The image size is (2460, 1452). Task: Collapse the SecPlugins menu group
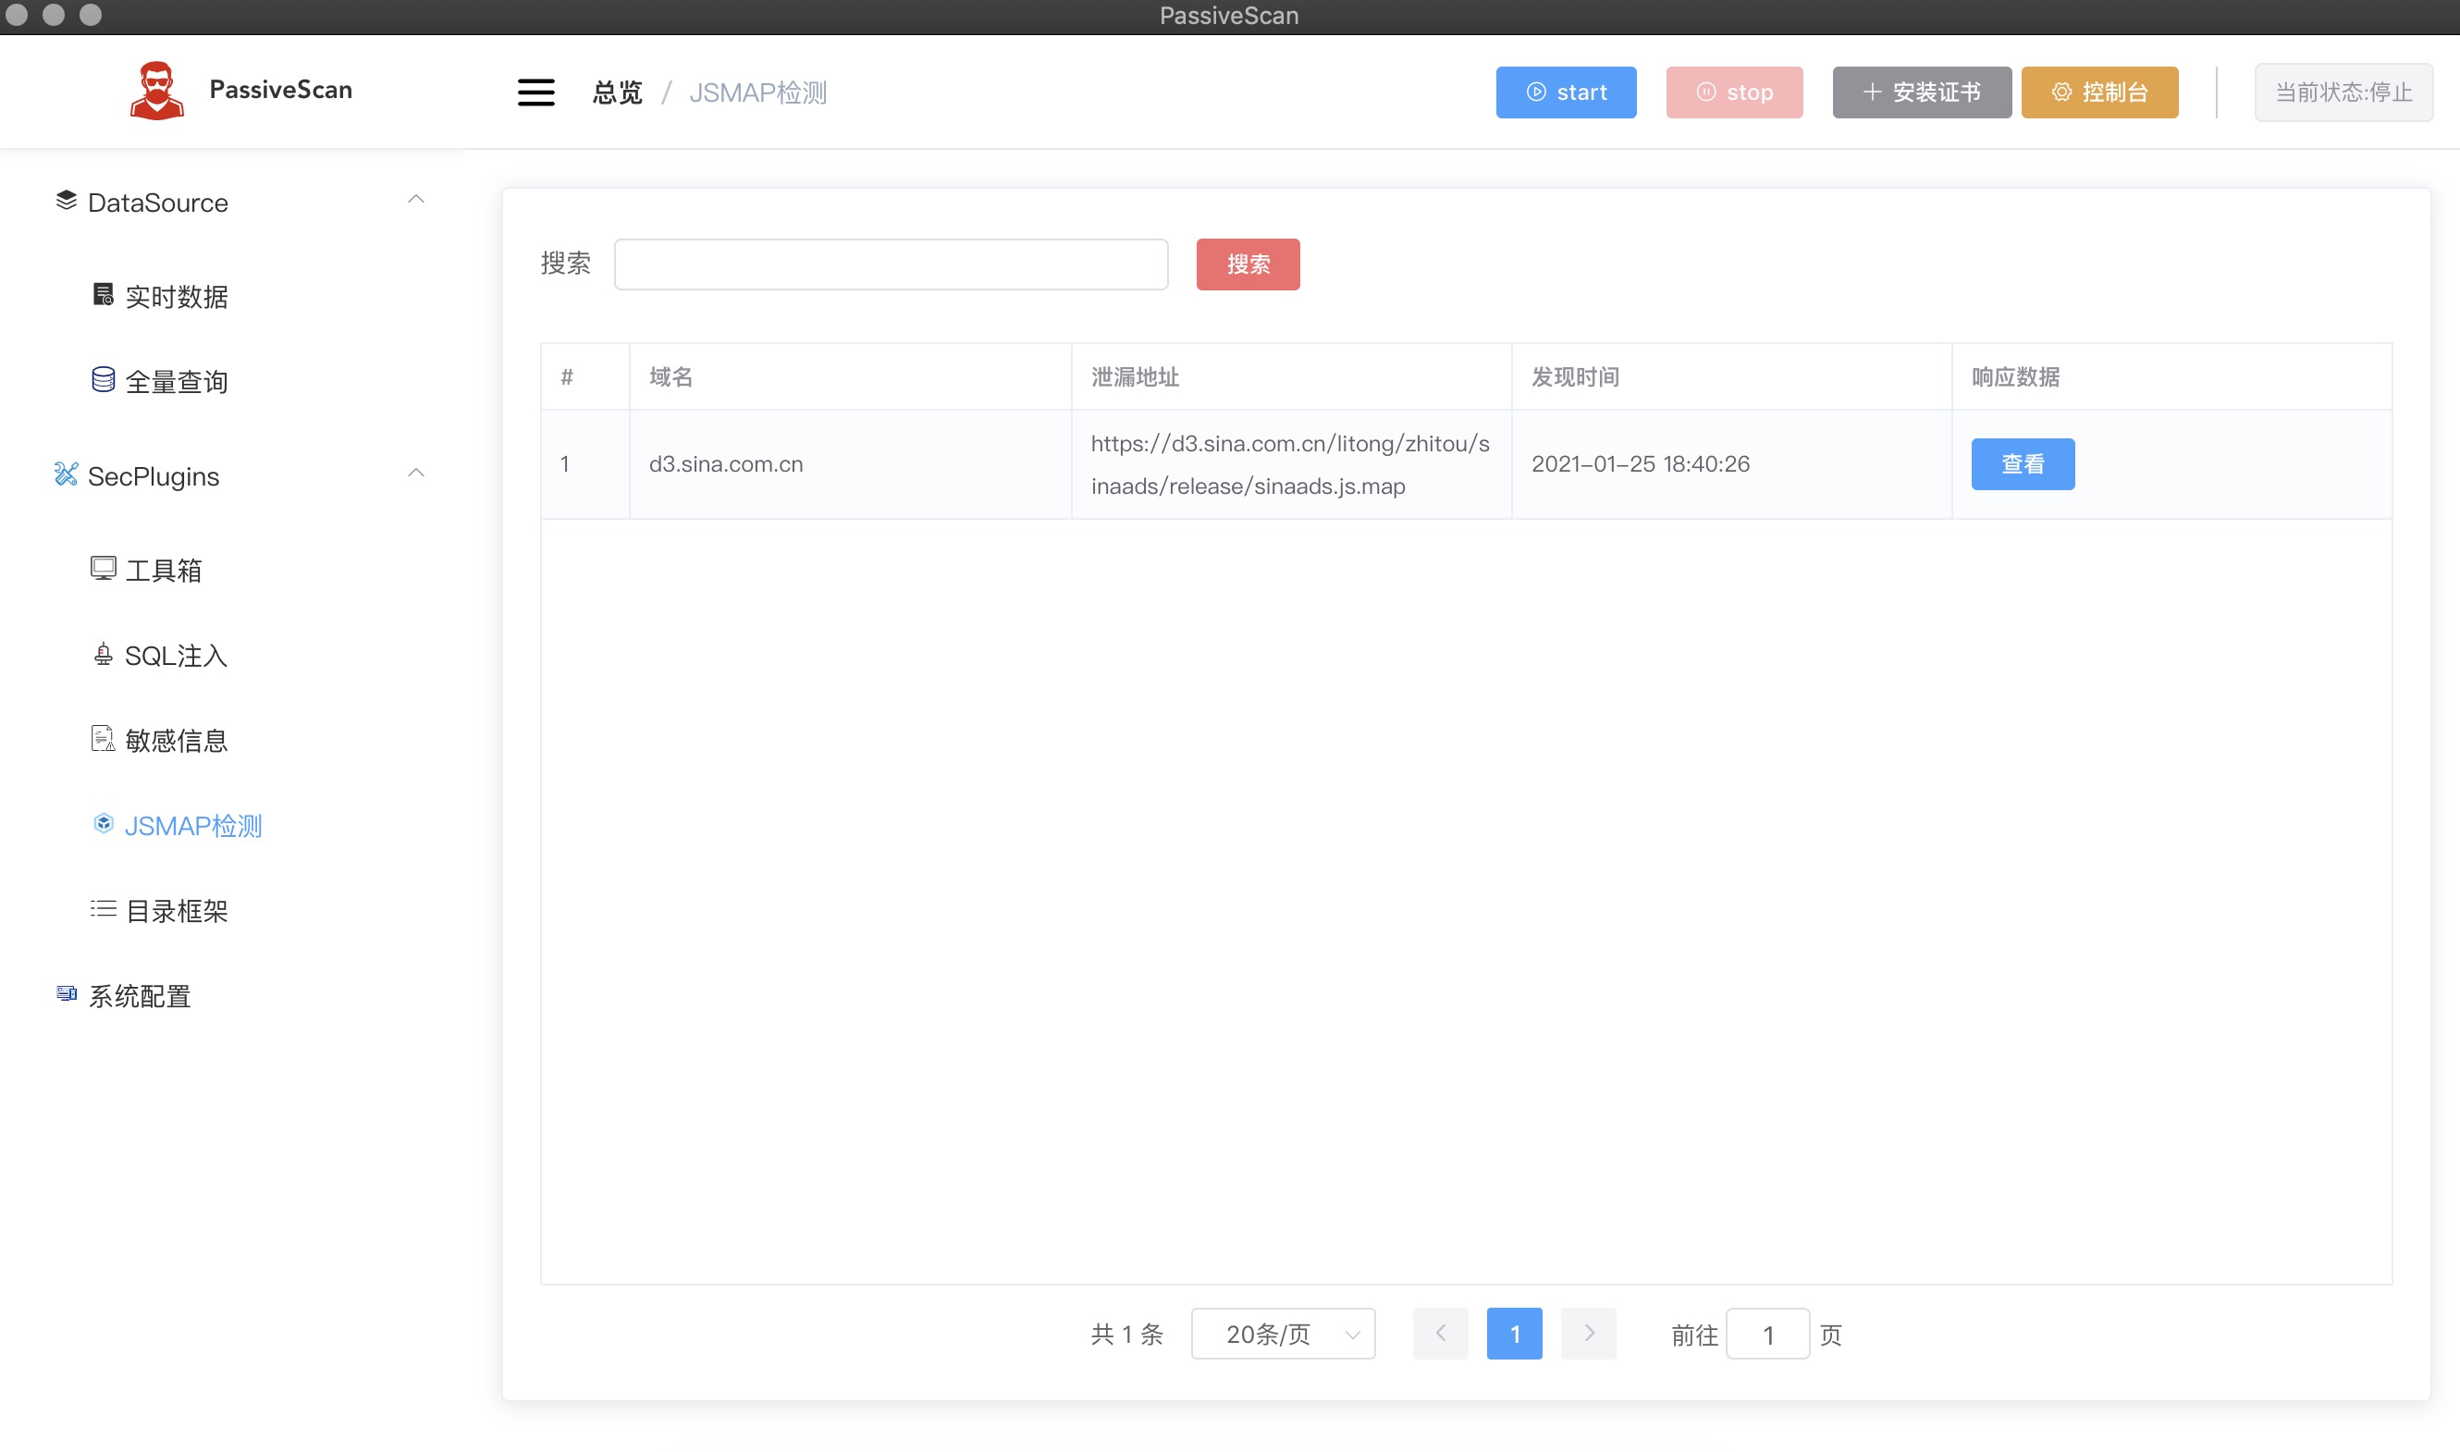tap(416, 474)
